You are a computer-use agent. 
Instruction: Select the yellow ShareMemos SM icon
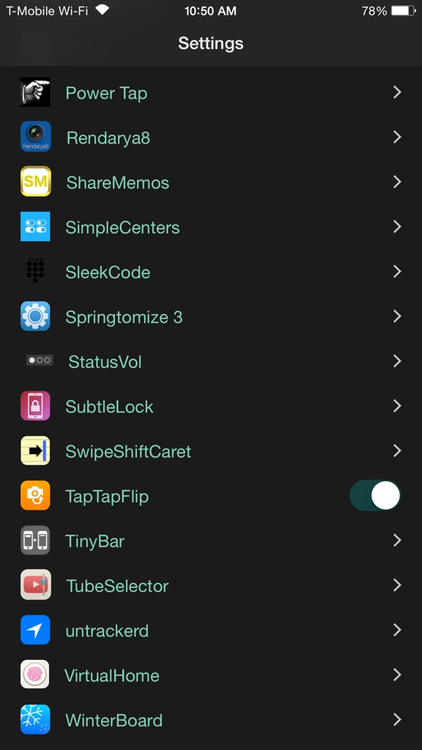tap(35, 182)
